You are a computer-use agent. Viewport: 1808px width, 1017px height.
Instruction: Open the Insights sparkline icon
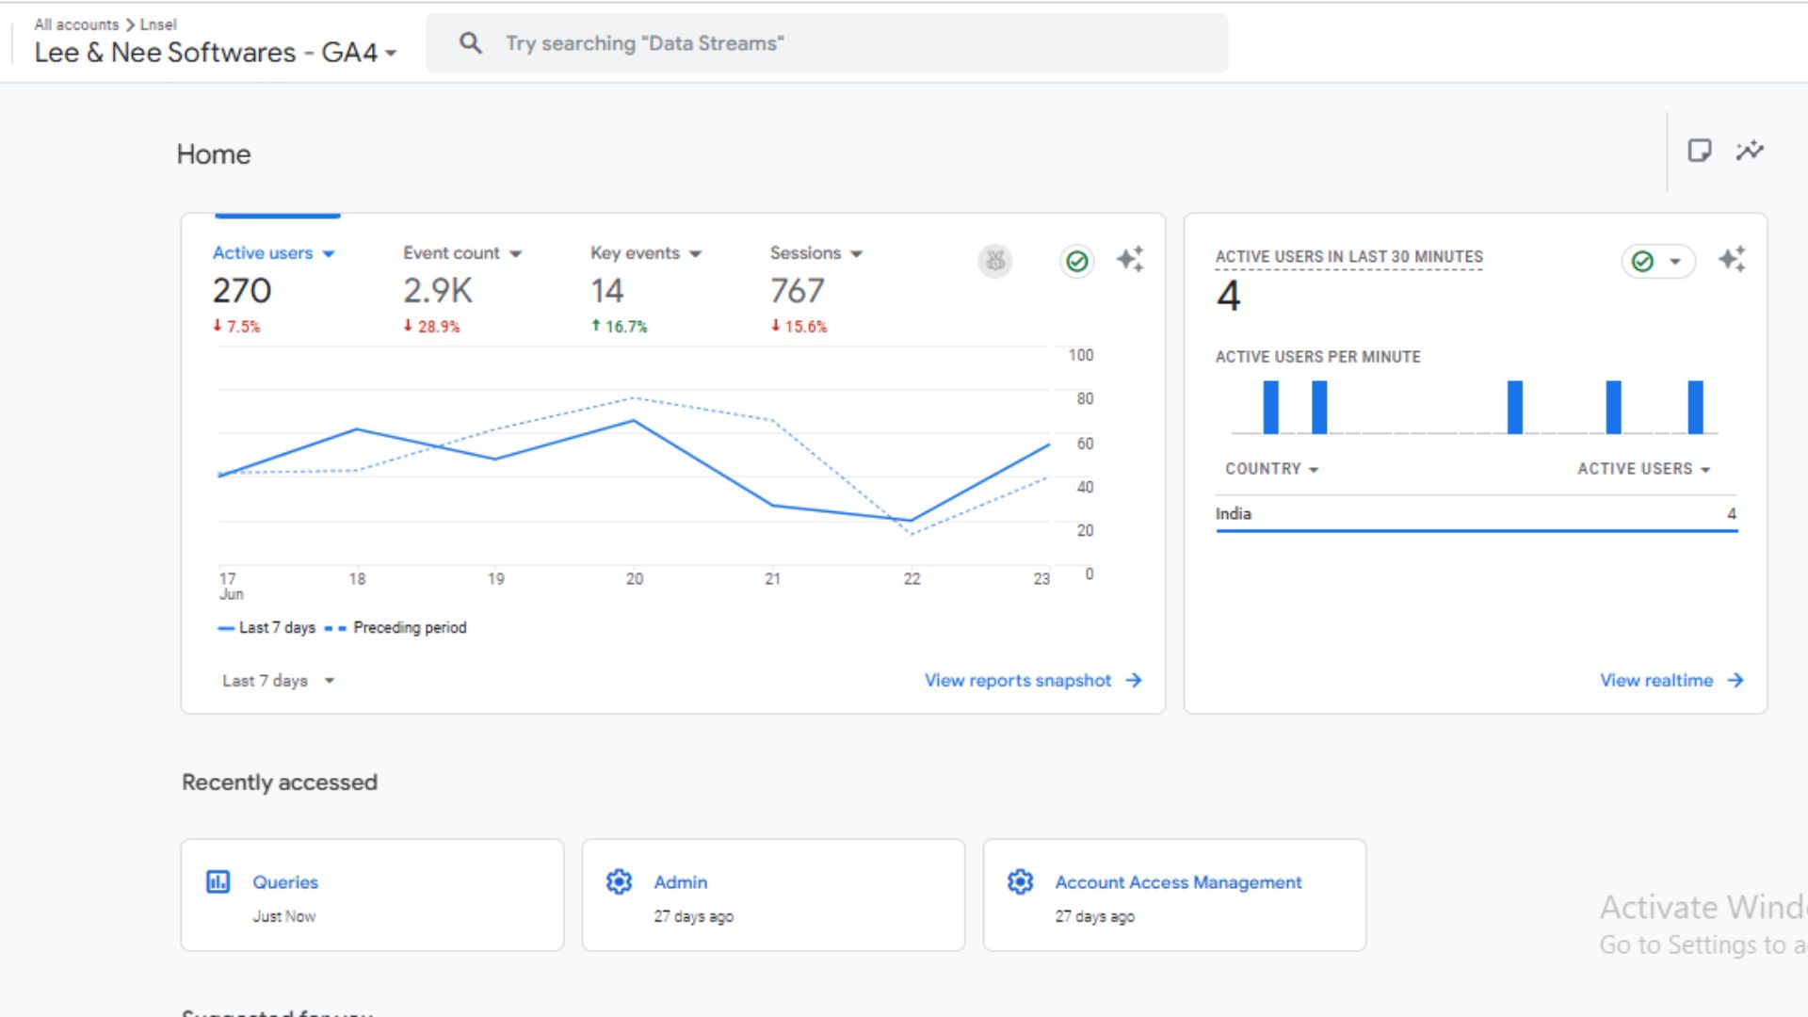point(1750,151)
